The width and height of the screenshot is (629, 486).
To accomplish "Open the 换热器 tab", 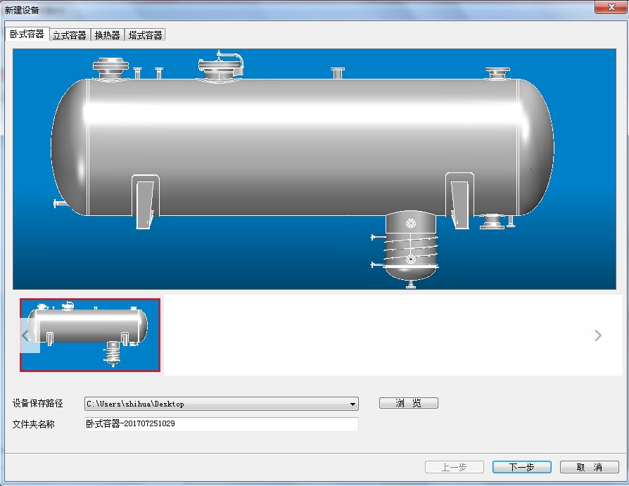I will 107,35.
